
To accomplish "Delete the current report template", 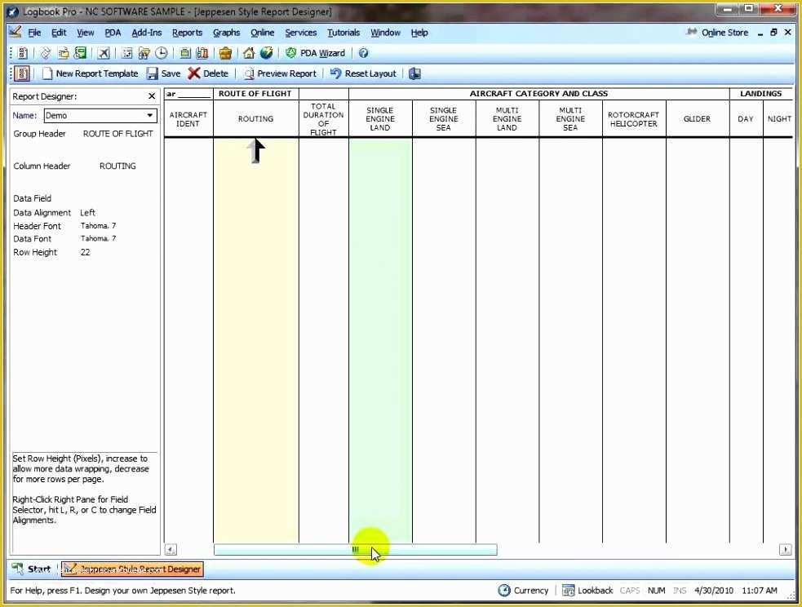I will click(208, 73).
